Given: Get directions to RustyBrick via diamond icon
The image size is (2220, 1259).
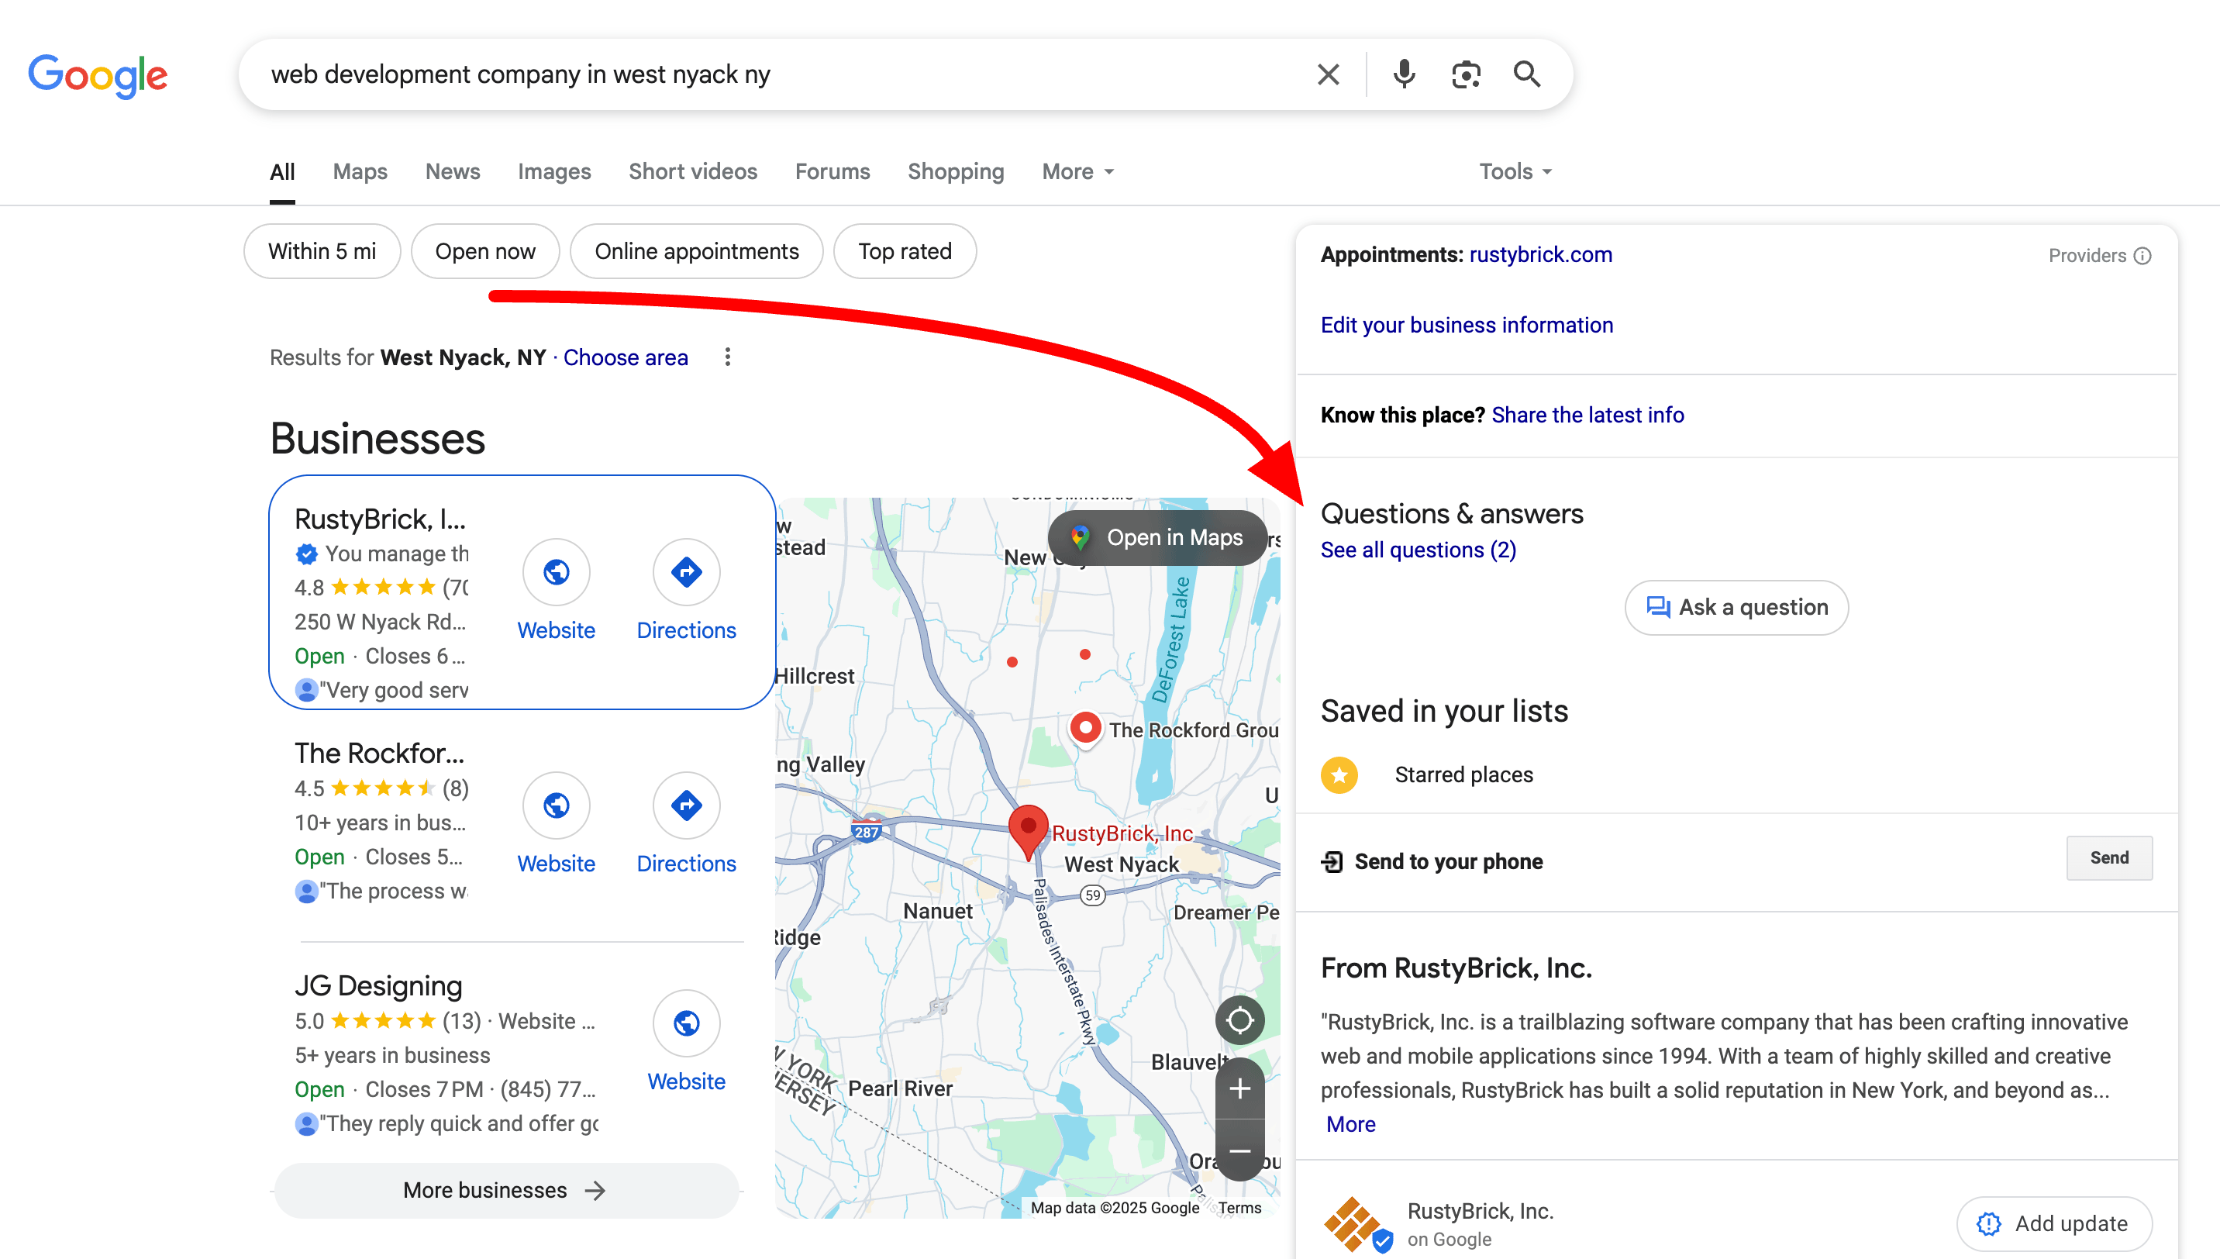Looking at the screenshot, I should 687,571.
